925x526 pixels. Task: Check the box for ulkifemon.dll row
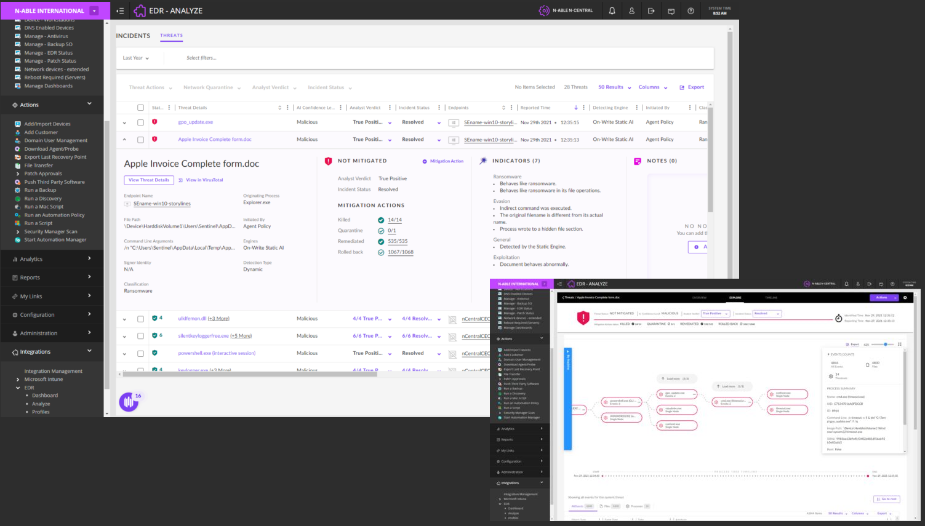coord(140,319)
